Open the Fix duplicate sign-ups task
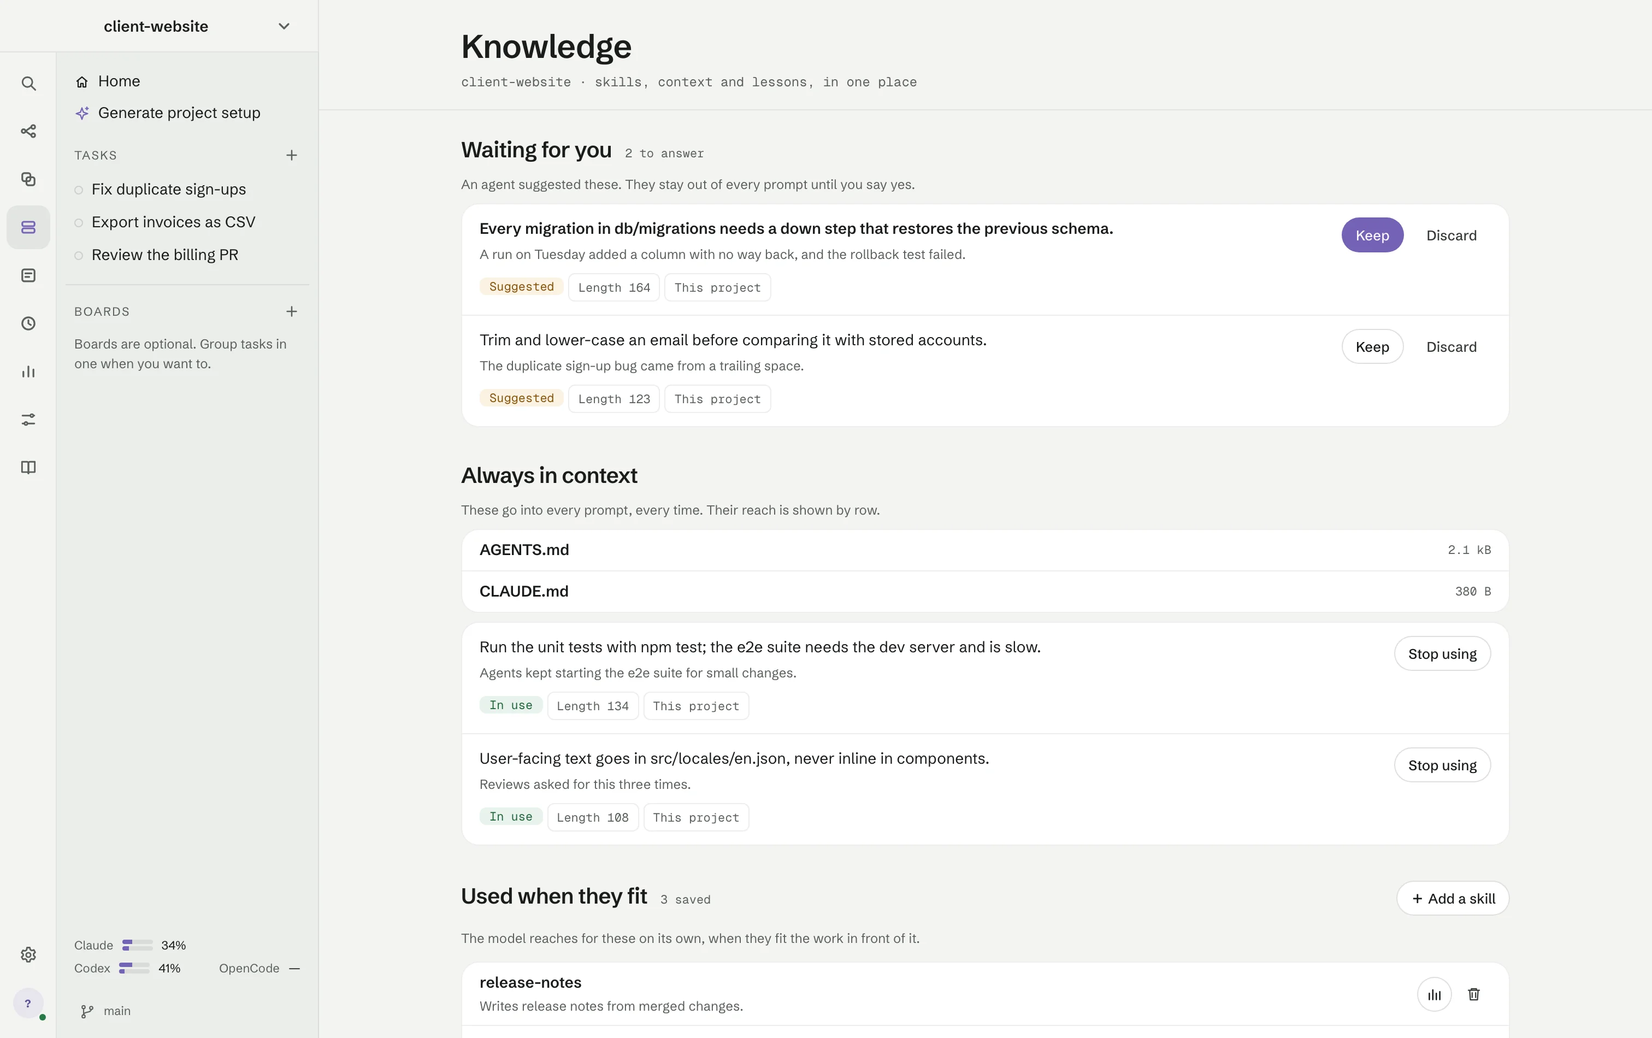 coord(169,190)
